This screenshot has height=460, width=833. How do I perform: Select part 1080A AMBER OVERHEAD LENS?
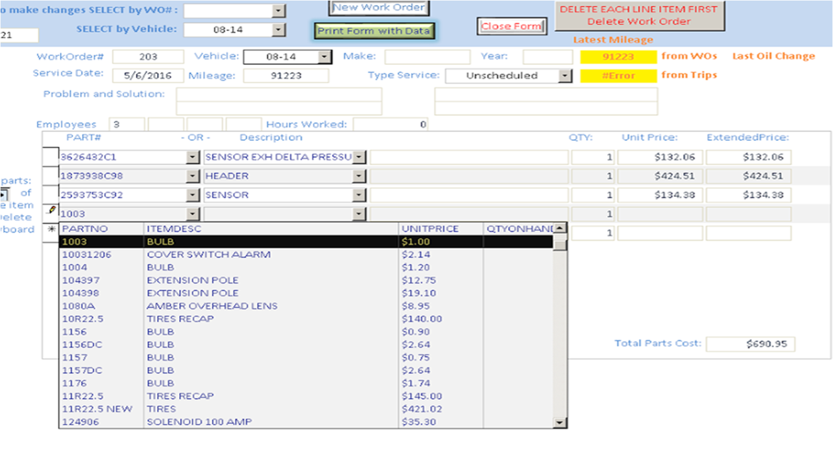click(x=306, y=306)
